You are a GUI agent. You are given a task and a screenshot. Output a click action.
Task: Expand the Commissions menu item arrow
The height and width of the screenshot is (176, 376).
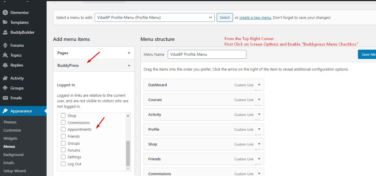[259, 174]
